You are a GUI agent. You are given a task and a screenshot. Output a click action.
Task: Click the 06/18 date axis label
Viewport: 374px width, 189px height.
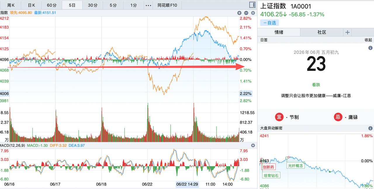101,184
